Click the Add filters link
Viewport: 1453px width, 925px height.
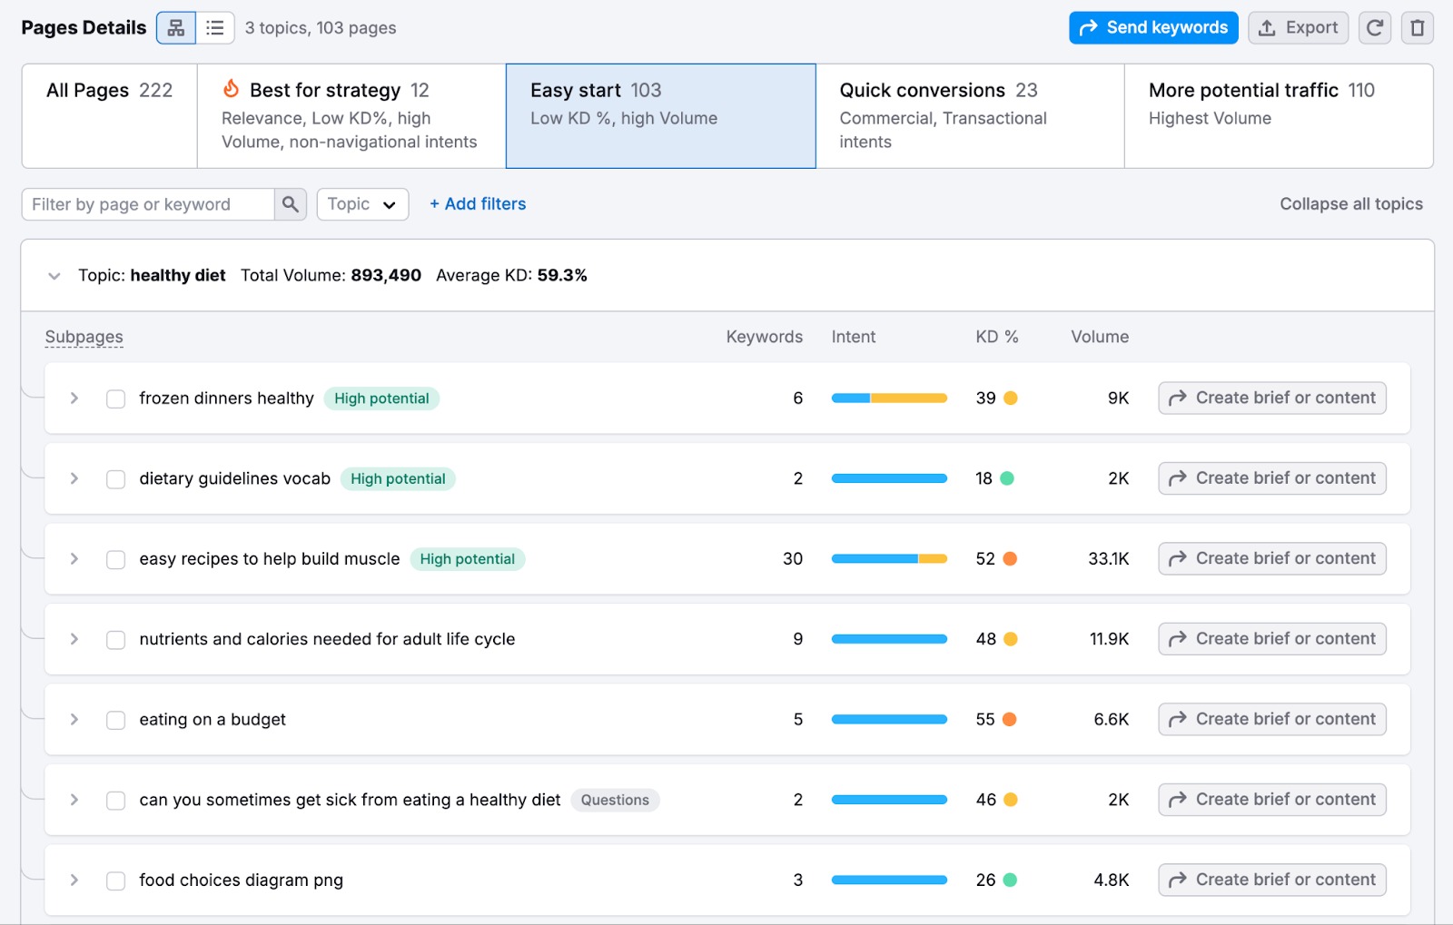[478, 204]
